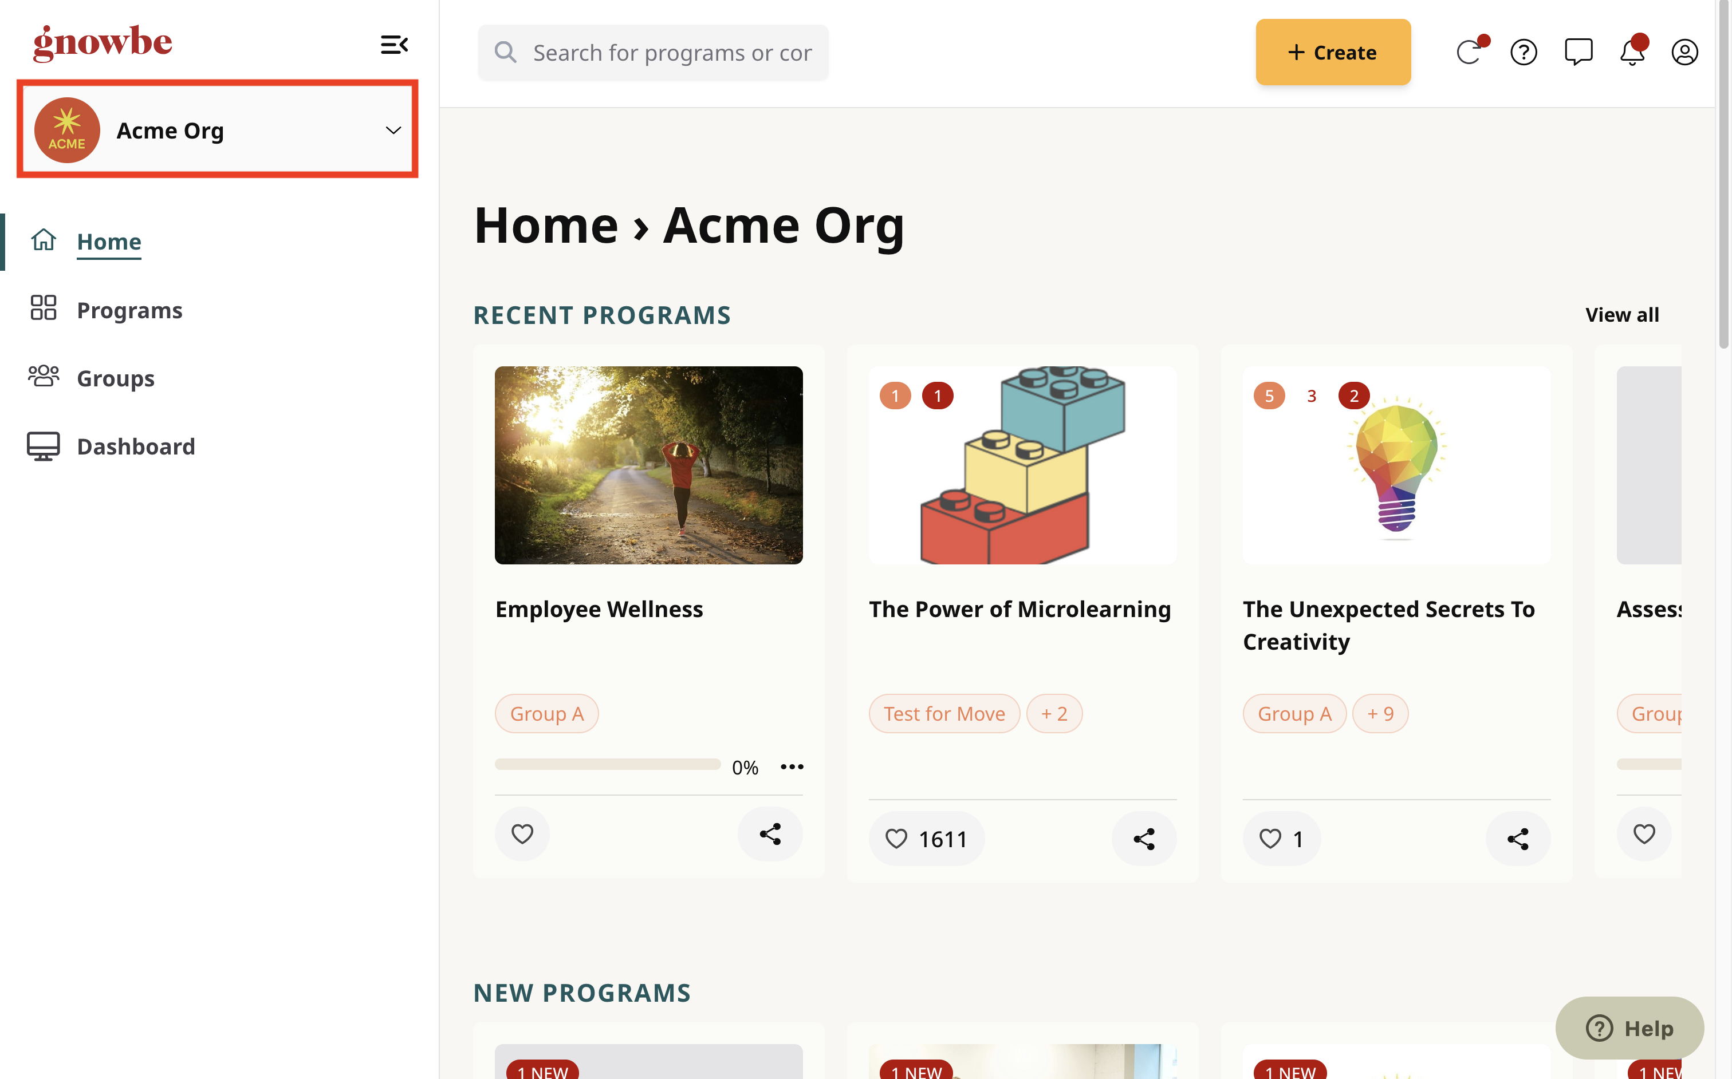The height and width of the screenshot is (1079, 1732).
Task: Share The Power of Microlearning program
Action: 1144,839
